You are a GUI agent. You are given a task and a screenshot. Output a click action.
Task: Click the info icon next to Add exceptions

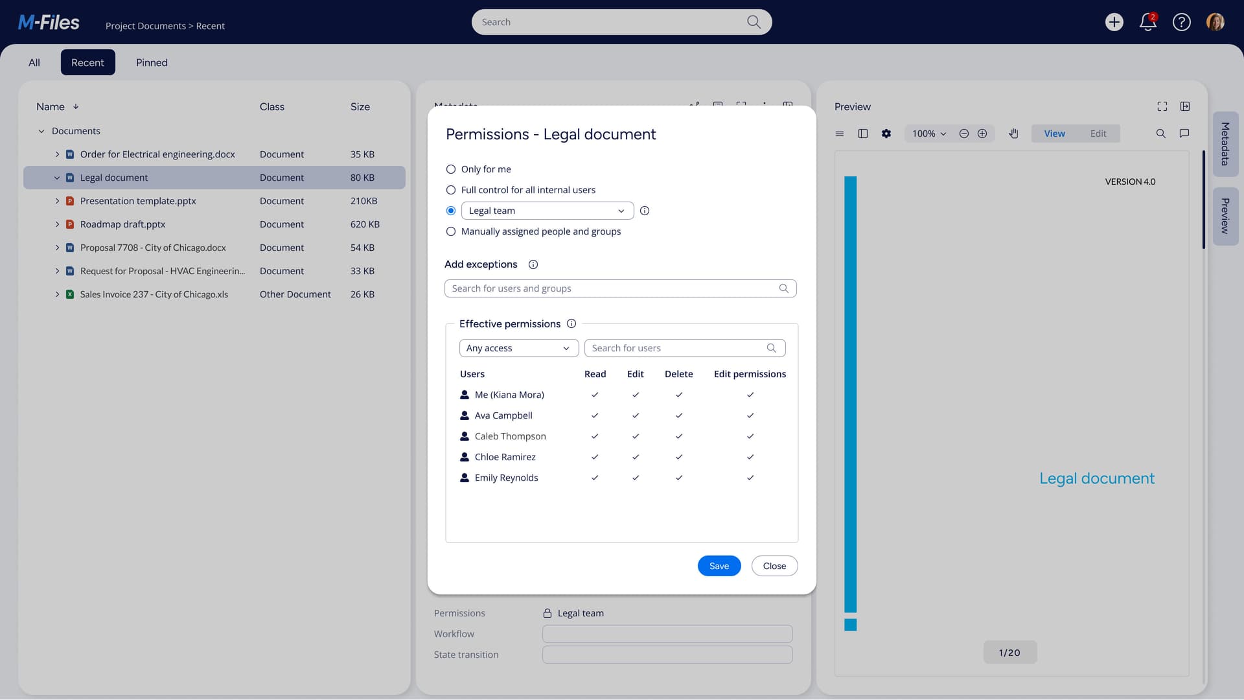pos(533,264)
